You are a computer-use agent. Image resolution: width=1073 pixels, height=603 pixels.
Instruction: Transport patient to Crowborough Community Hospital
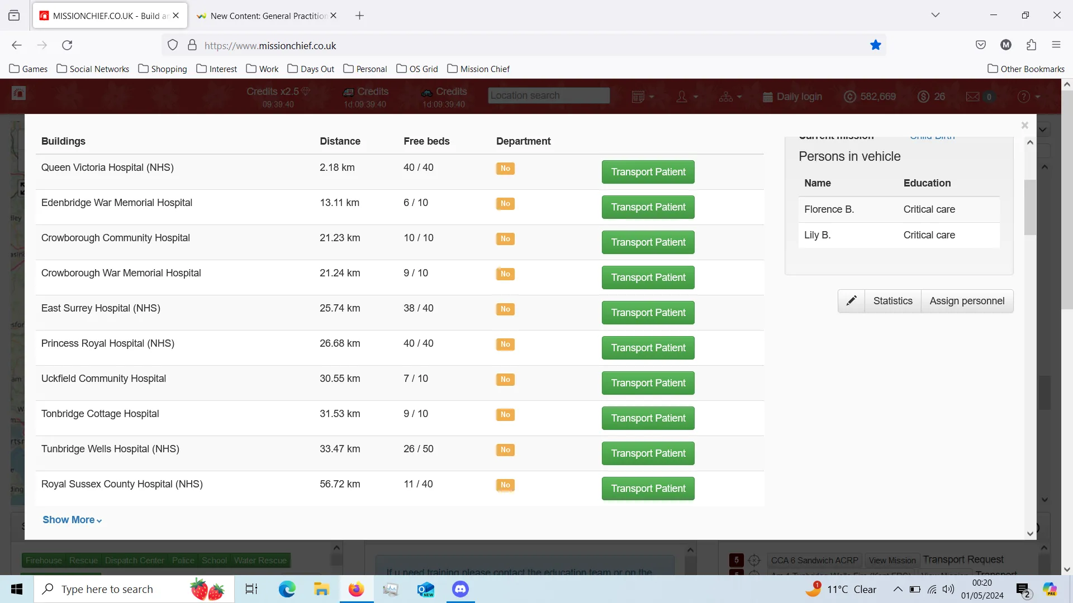tap(648, 242)
